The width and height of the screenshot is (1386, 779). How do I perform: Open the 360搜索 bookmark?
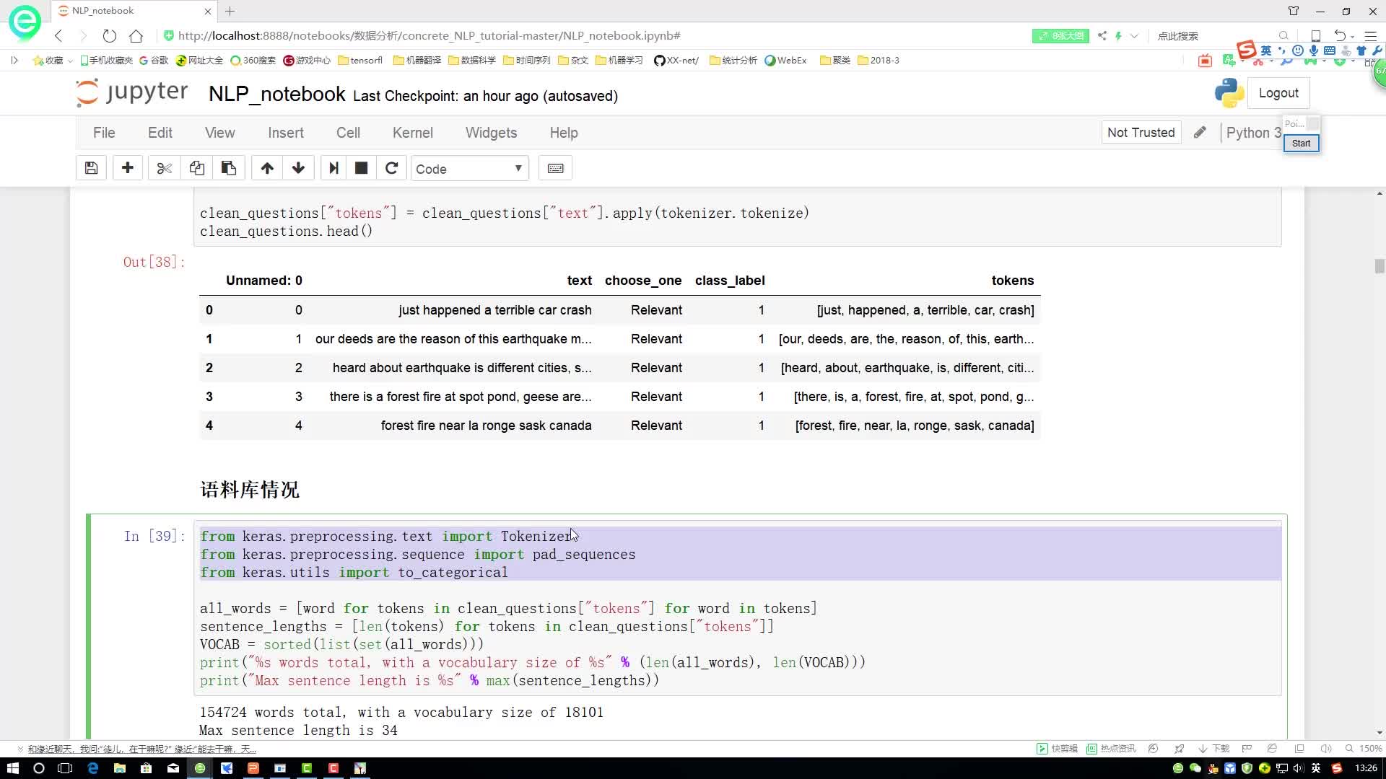pos(253,60)
